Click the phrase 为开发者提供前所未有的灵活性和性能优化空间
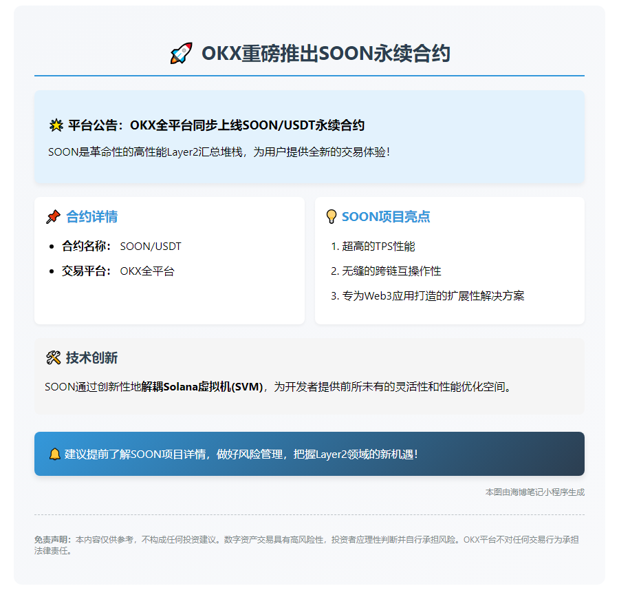 pos(389,386)
